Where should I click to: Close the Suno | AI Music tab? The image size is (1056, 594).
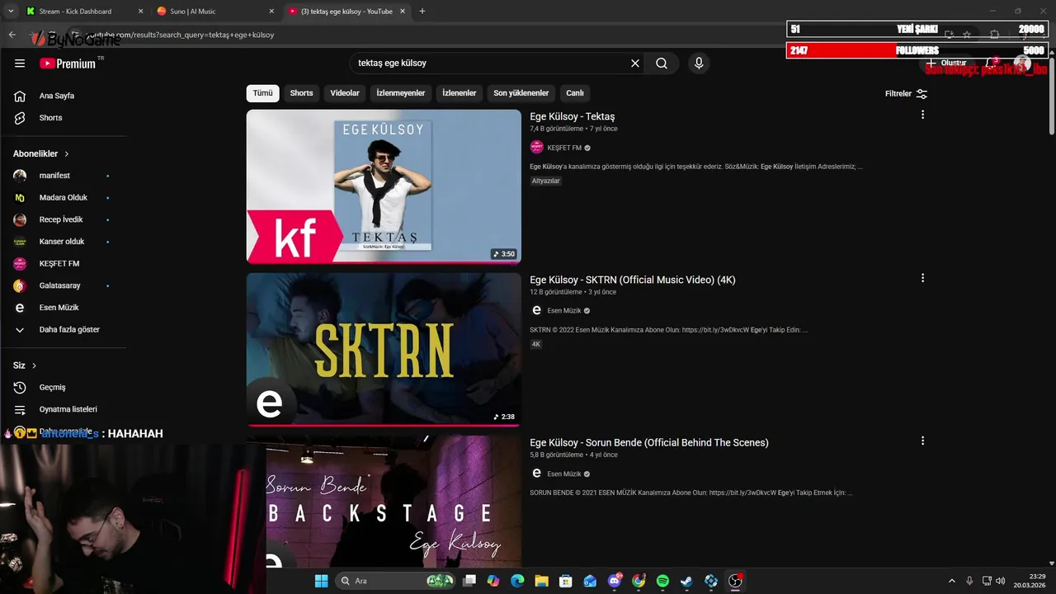[x=271, y=12]
